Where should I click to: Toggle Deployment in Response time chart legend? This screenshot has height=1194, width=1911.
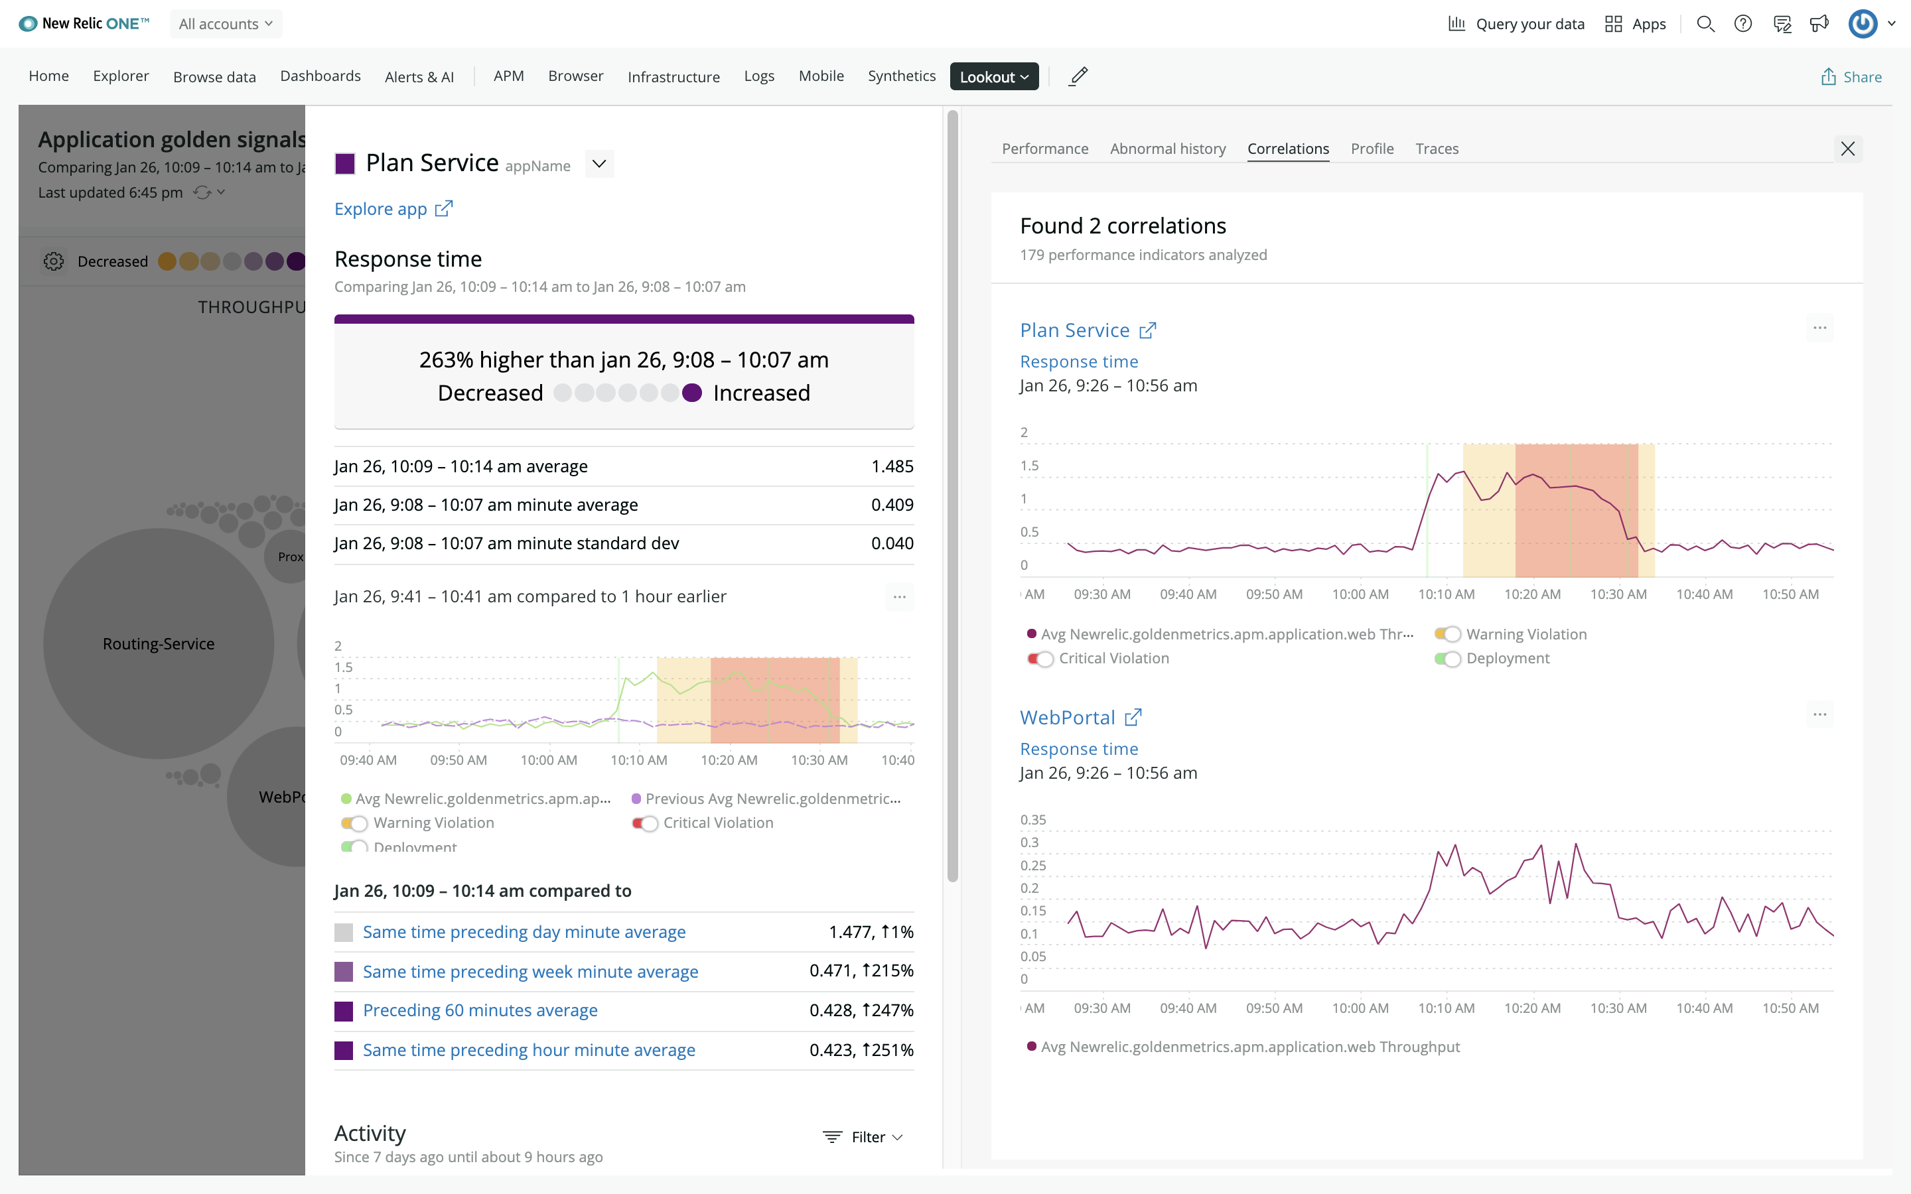[x=354, y=846]
